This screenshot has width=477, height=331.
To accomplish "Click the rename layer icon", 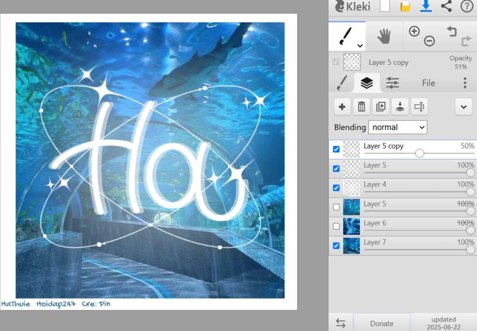I will click(419, 107).
